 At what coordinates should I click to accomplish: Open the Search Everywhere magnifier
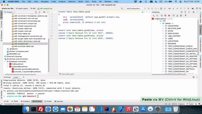200,9
